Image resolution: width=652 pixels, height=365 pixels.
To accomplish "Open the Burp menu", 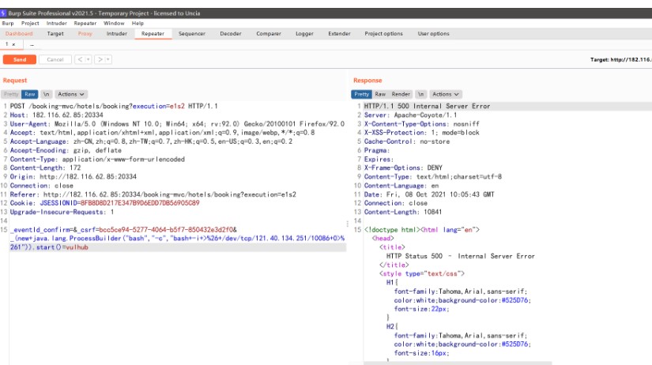I will (8, 23).
